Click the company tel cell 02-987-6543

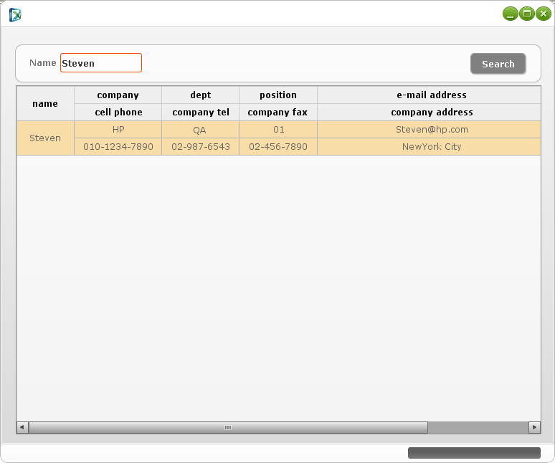coord(201,147)
